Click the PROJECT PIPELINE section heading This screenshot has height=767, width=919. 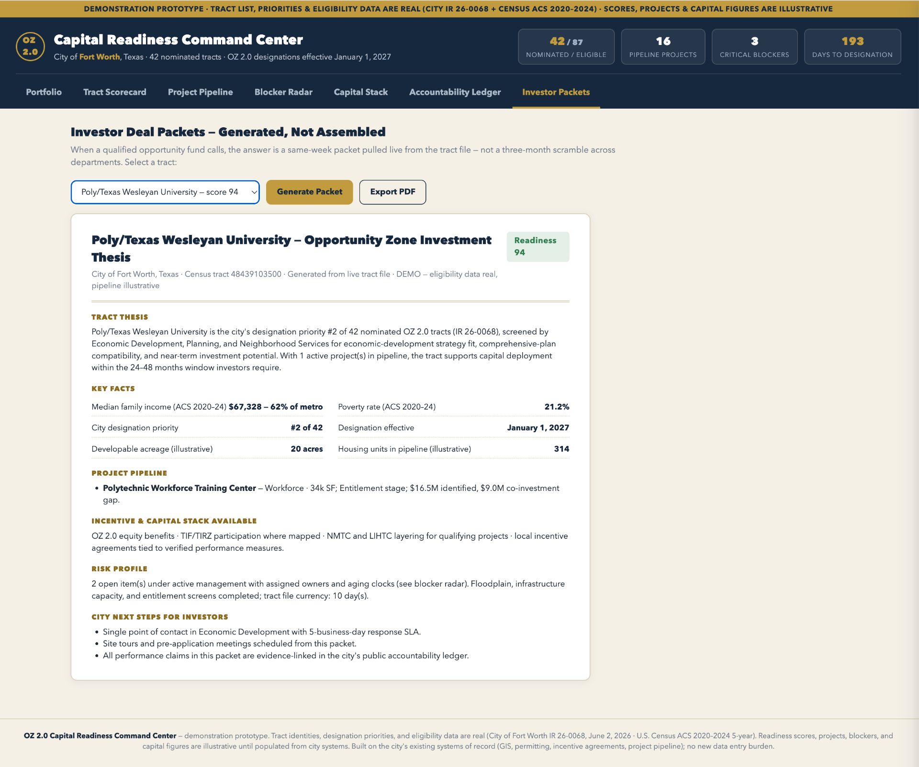[x=129, y=473]
